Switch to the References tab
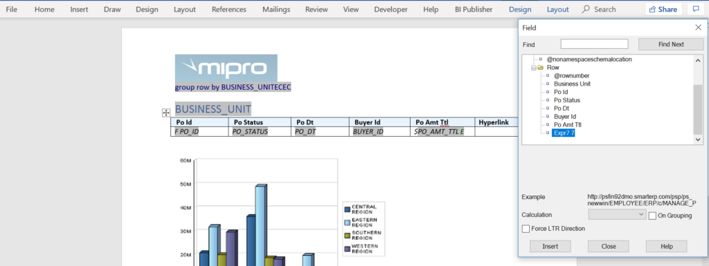Image resolution: width=709 pixels, height=266 pixels. 228,9
